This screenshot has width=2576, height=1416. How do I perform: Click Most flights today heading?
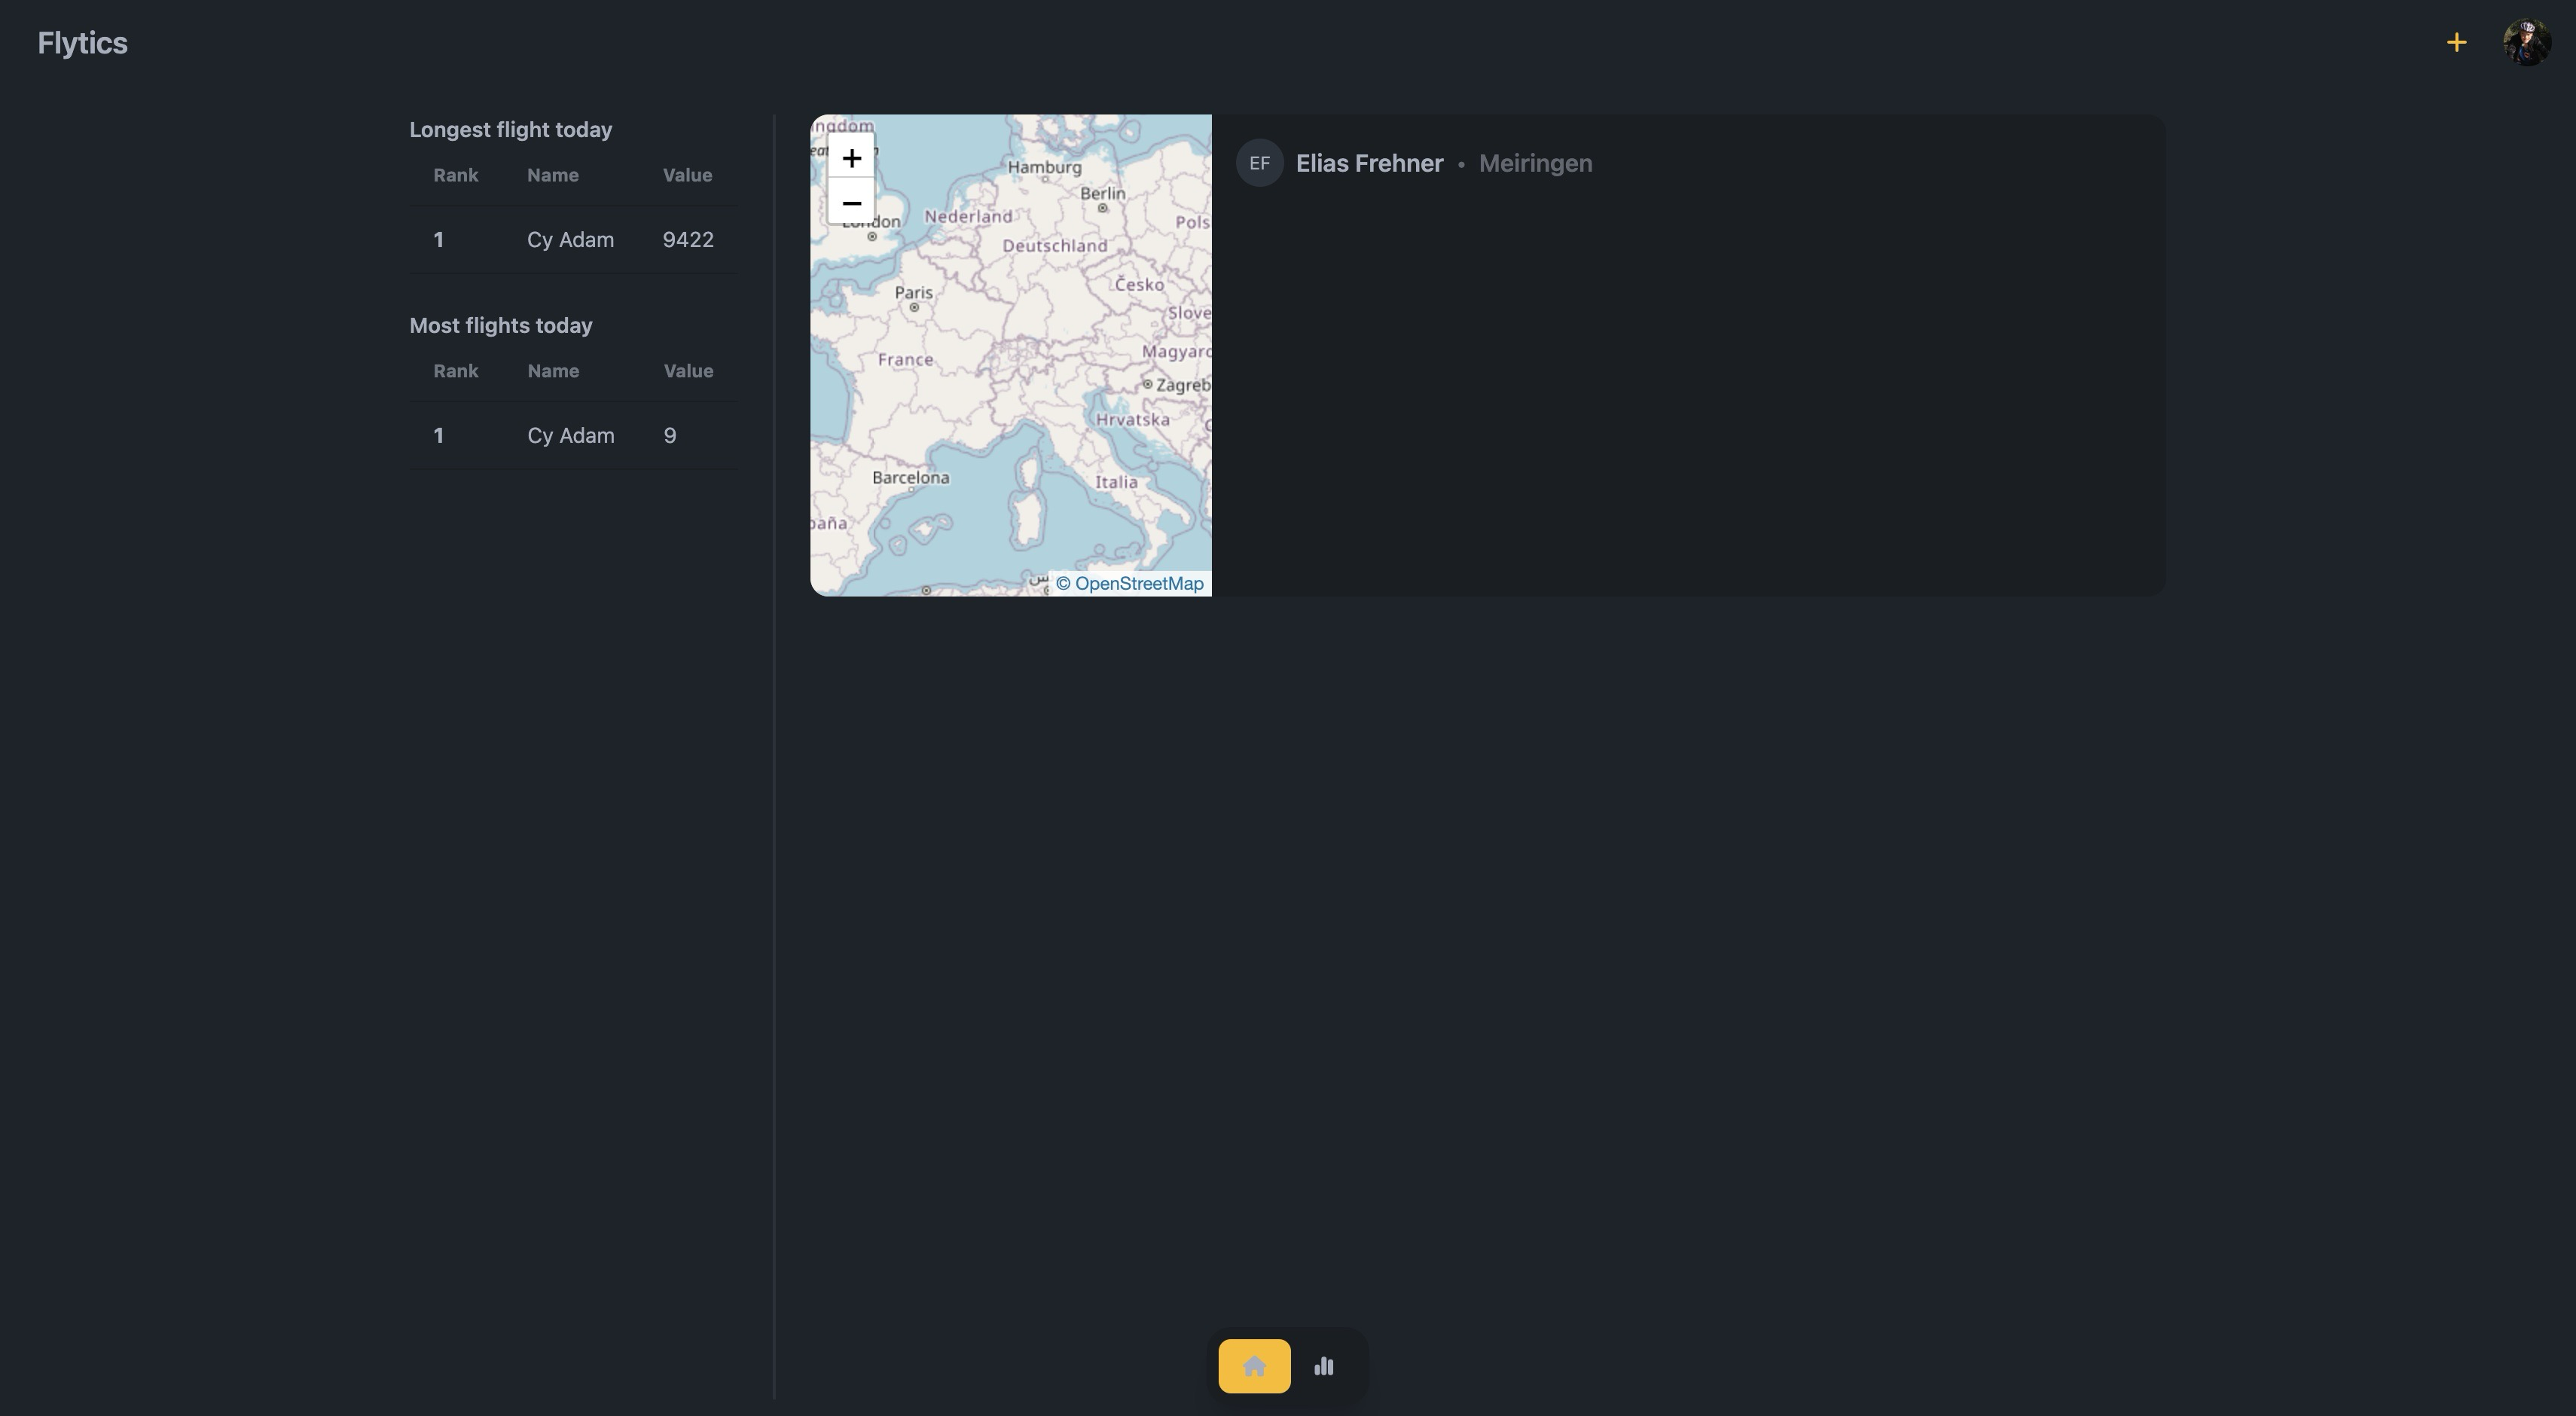[500, 326]
